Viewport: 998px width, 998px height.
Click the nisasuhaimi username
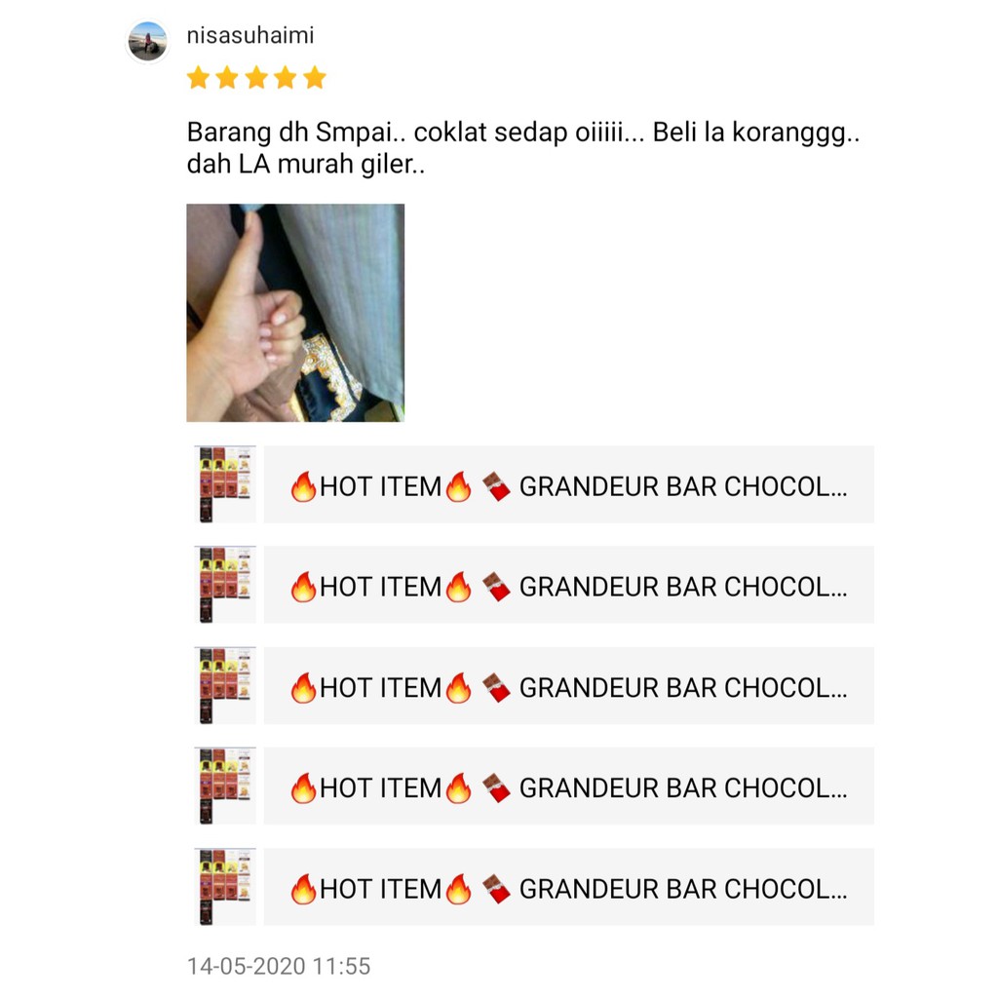coord(250,35)
